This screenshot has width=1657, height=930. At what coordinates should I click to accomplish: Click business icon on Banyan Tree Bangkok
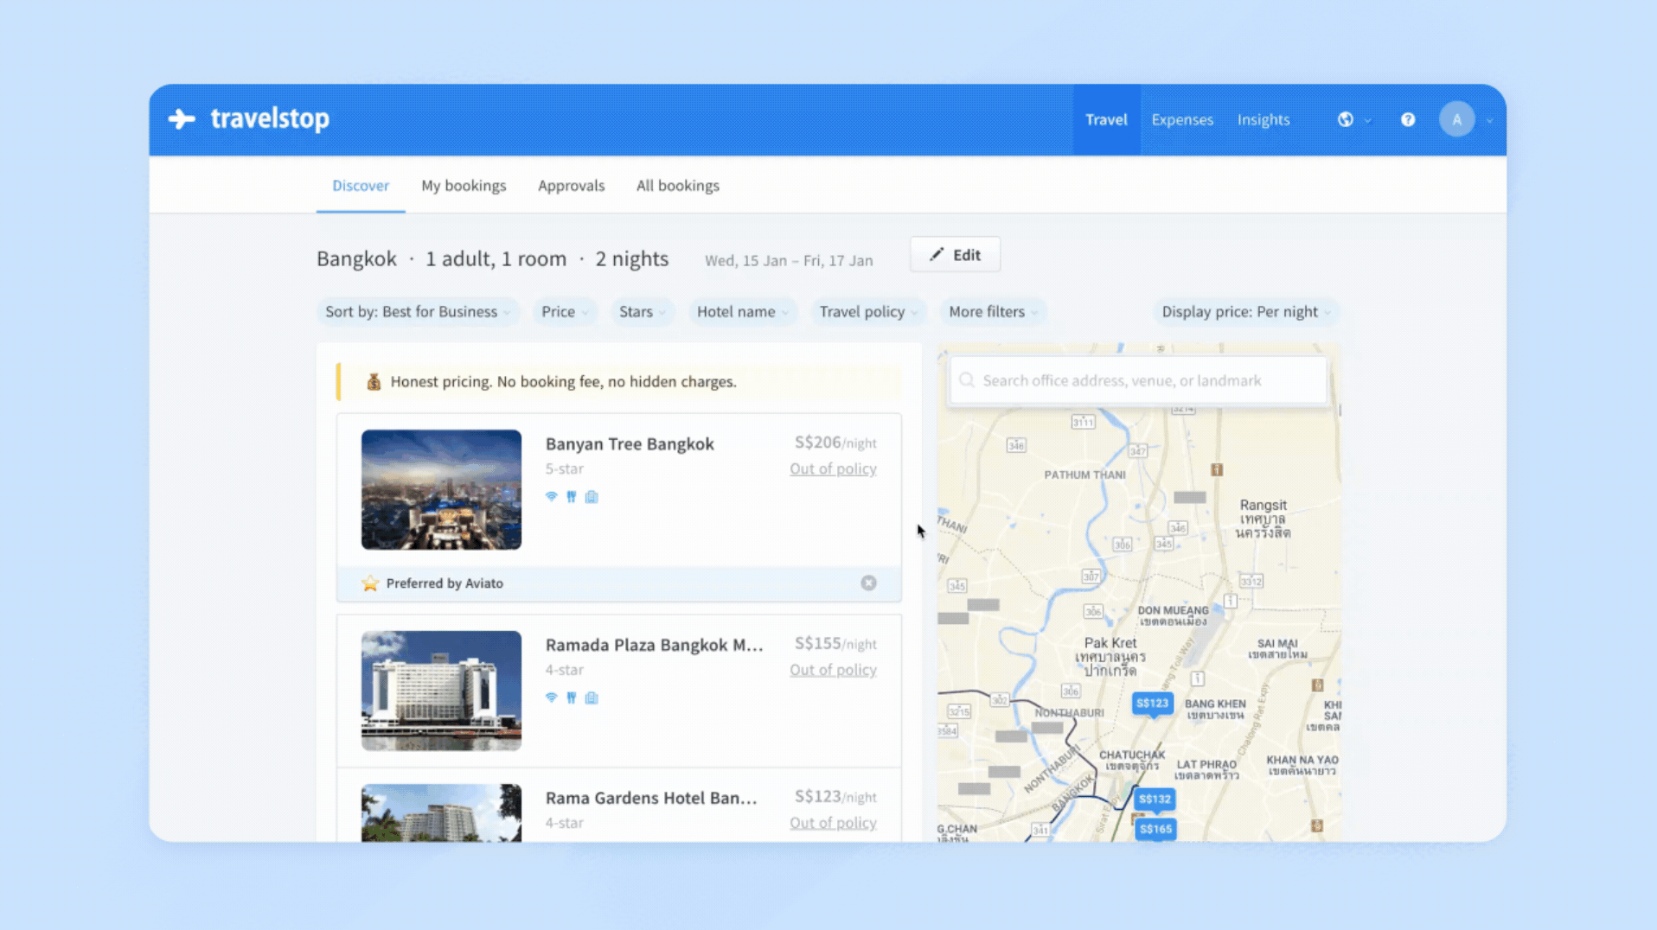point(592,496)
